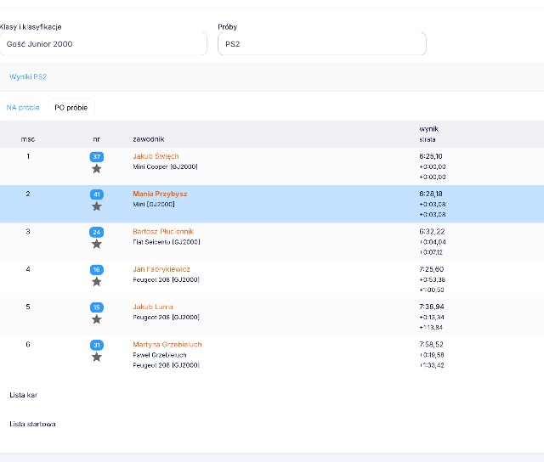
Task: Open Jakub Święch competitor link
Action: click(156, 156)
